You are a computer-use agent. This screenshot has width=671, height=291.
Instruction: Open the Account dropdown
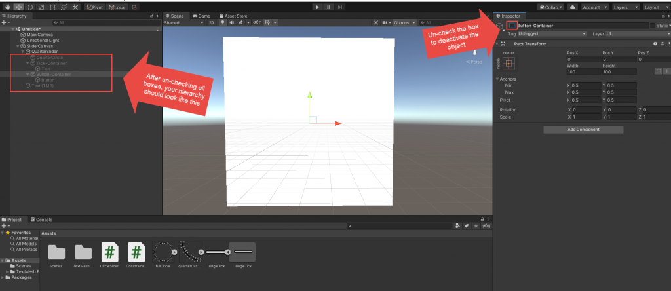(x=595, y=7)
